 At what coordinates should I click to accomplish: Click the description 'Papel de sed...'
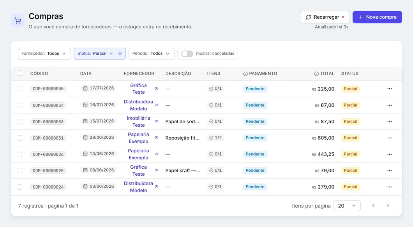(x=182, y=121)
